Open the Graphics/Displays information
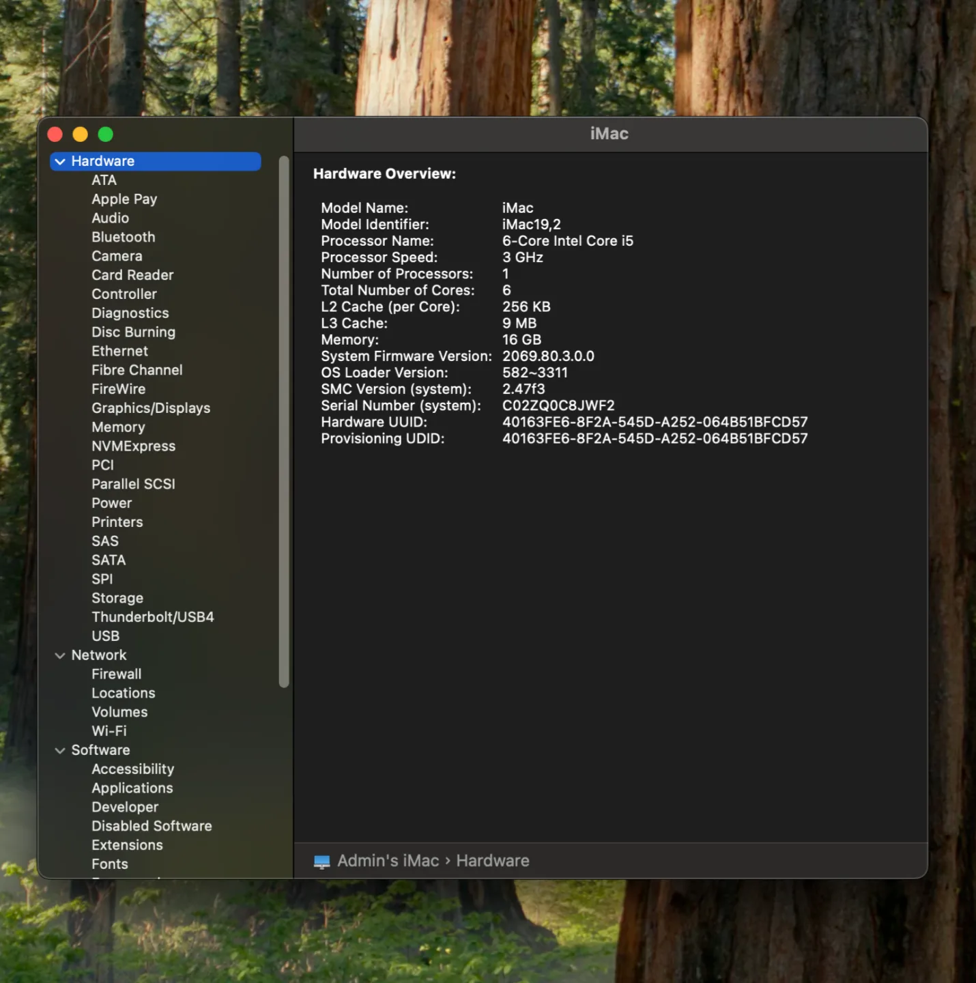The height and width of the screenshot is (983, 976). [x=151, y=408]
